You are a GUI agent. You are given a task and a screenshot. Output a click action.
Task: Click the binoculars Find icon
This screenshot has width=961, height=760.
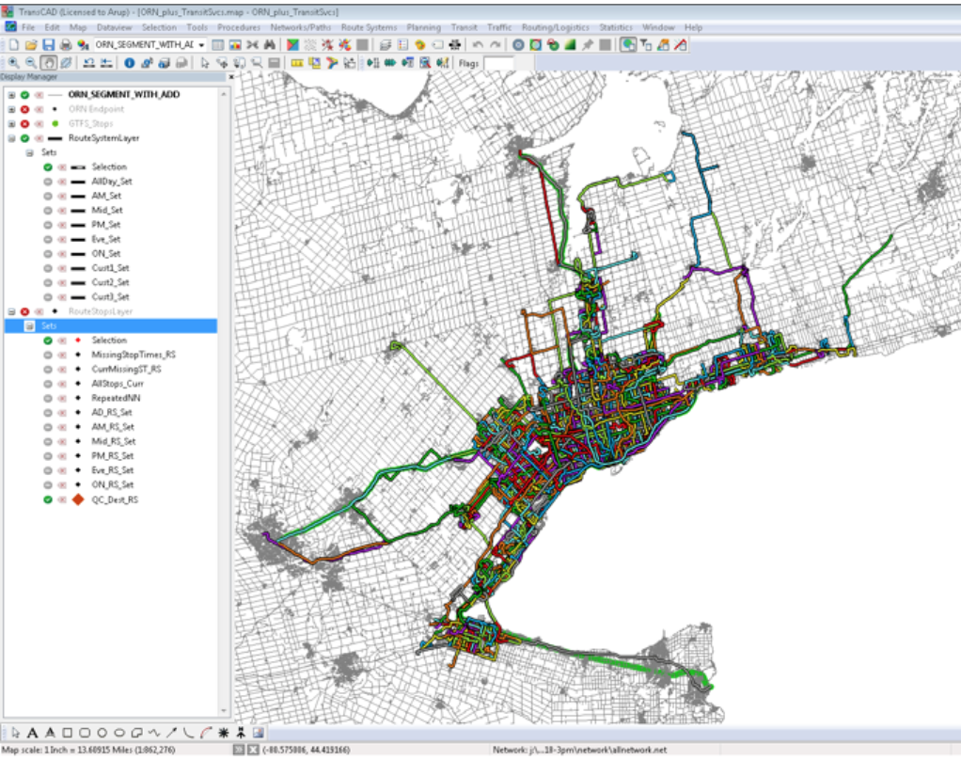tap(269, 45)
